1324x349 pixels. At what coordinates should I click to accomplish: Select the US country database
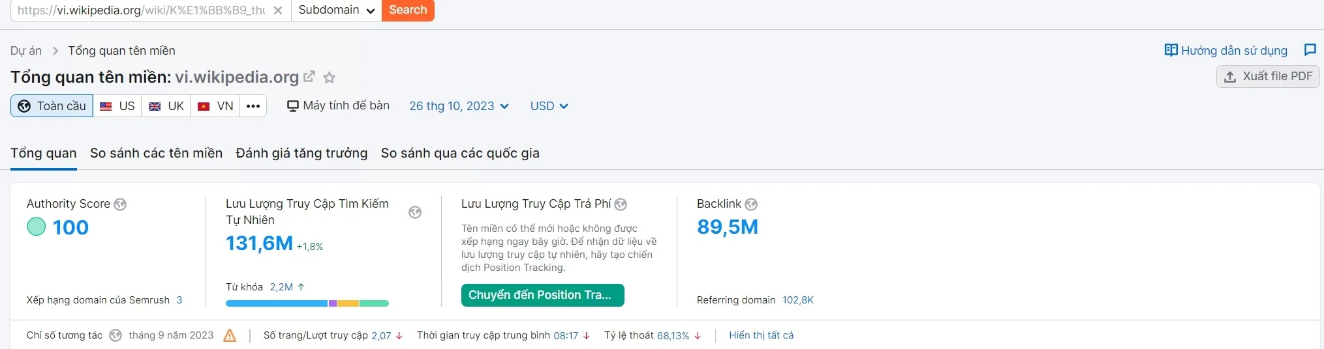[x=117, y=106]
